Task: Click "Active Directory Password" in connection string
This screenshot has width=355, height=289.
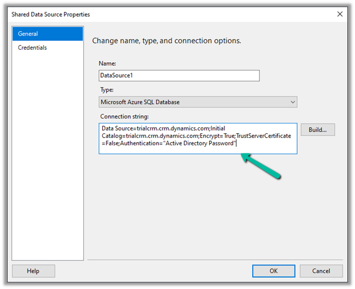Action: pyautogui.click(x=200, y=143)
